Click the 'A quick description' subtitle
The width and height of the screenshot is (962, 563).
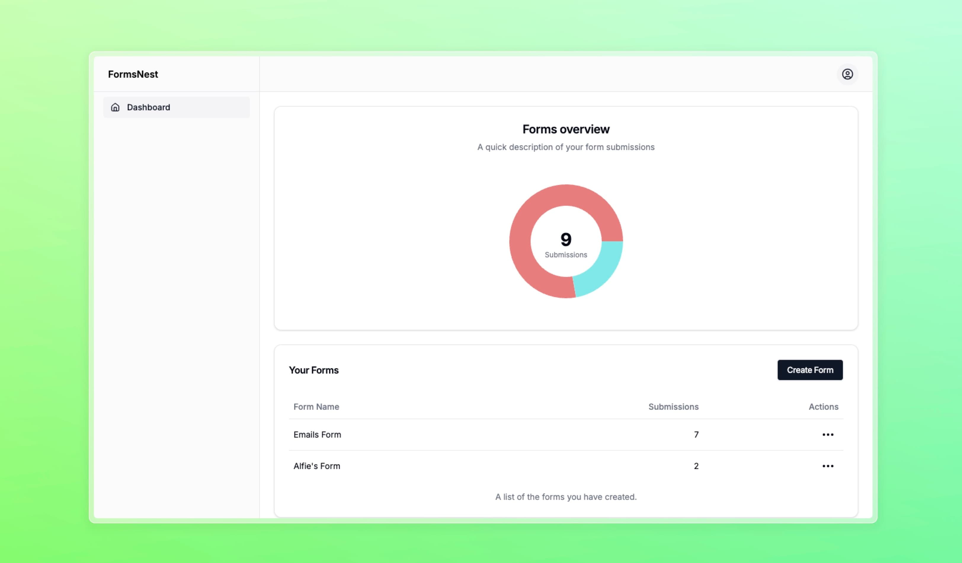point(566,147)
